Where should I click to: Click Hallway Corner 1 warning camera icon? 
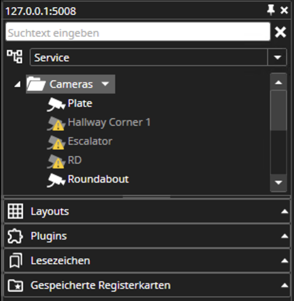(56, 123)
